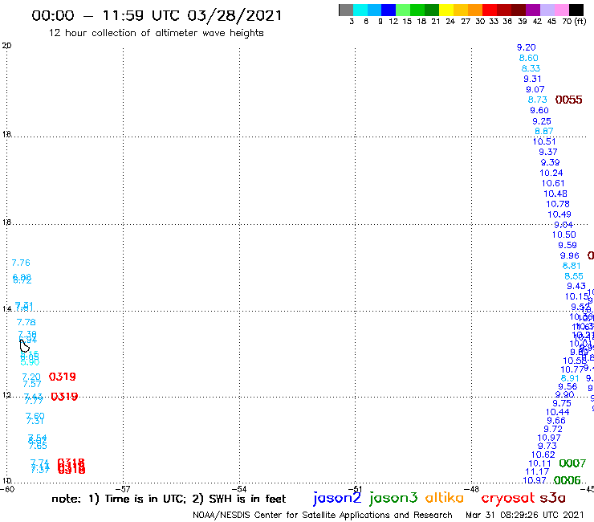Pick the lavender swatch in the legend bar
The height and width of the screenshot is (522, 594).
point(547,10)
